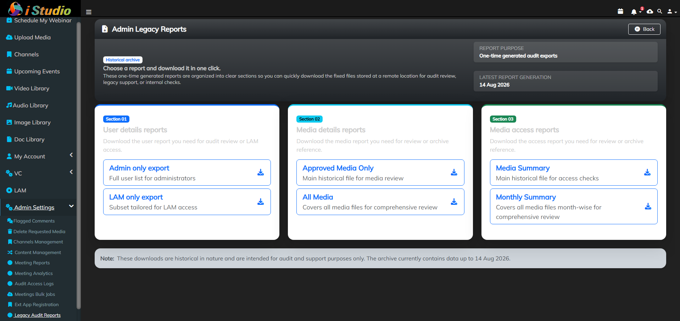Image resolution: width=680 pixels, height=321 pixels.
Task: Open Meetings Bulk Jobs
Action: [31, 294]
